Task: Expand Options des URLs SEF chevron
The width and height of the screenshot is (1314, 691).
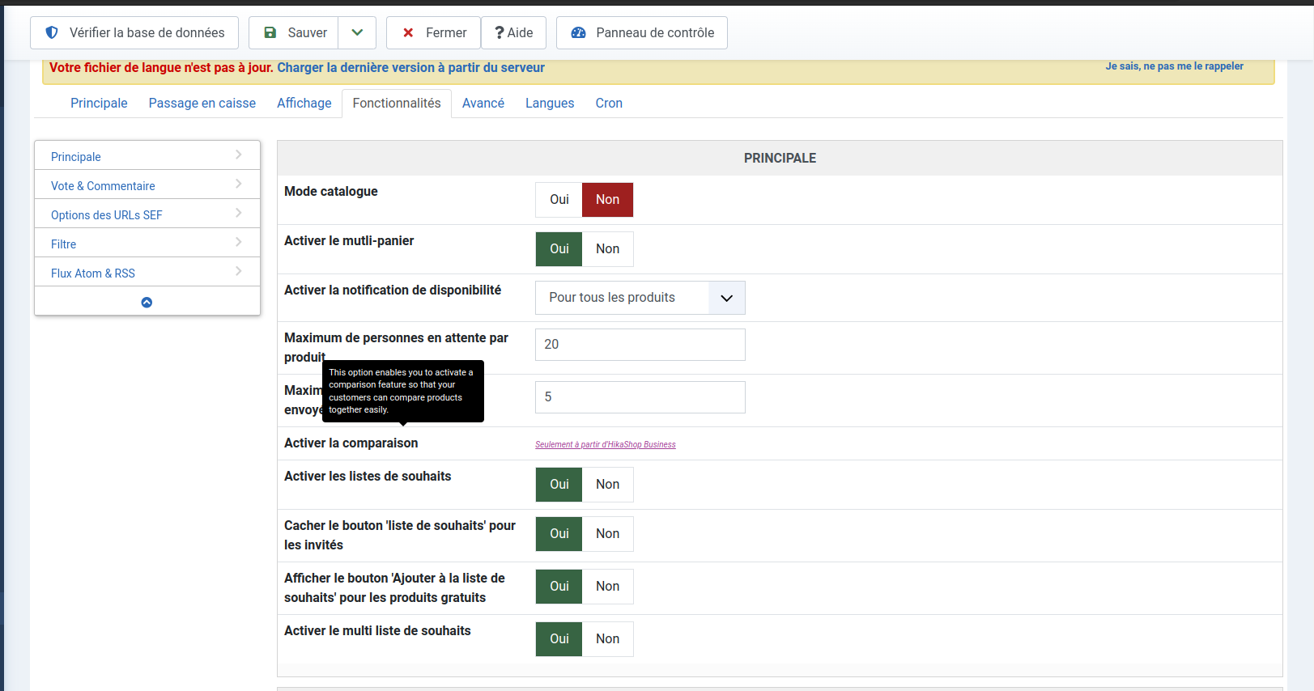Action: [238, 213]
